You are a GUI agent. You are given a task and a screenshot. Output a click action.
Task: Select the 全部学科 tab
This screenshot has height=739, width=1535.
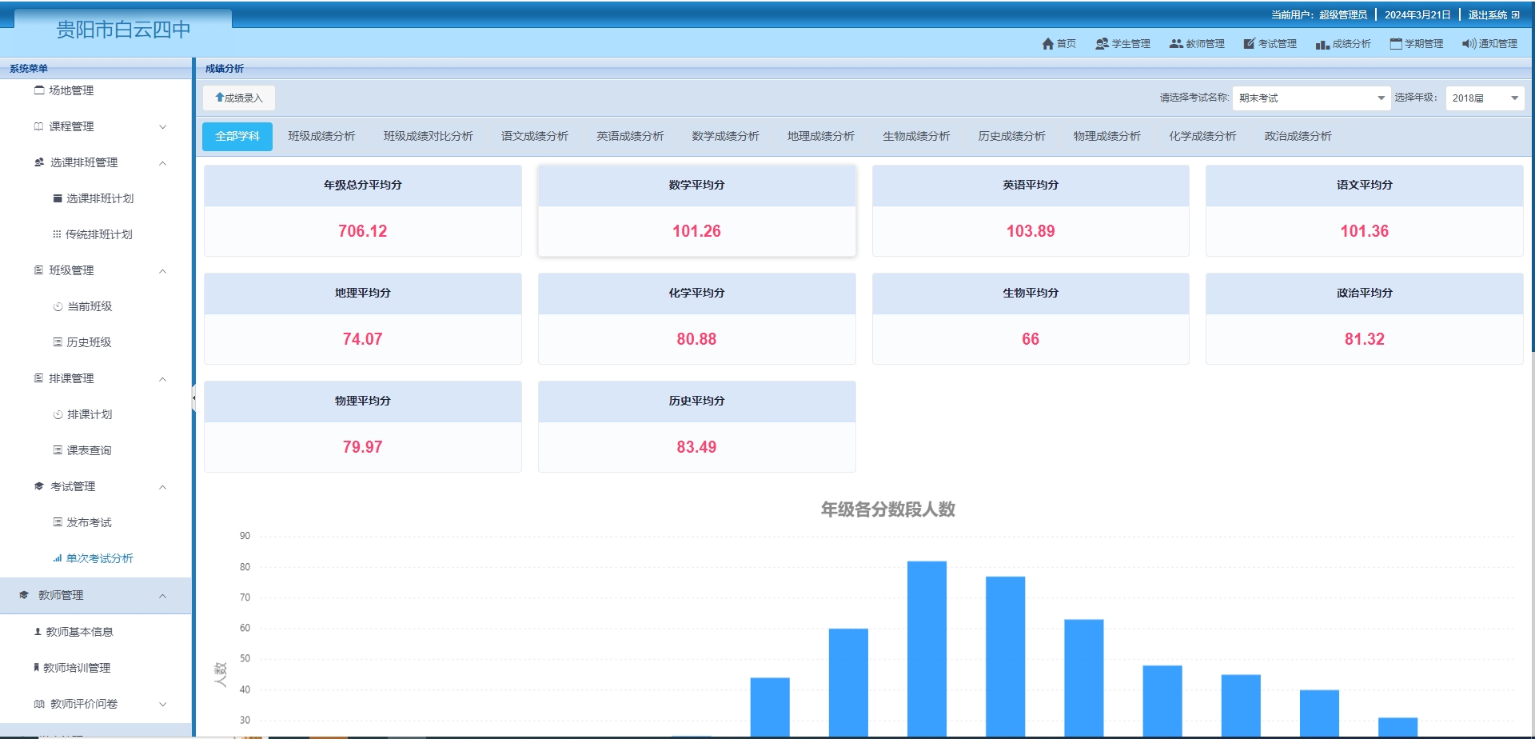(x=237, y=136)
